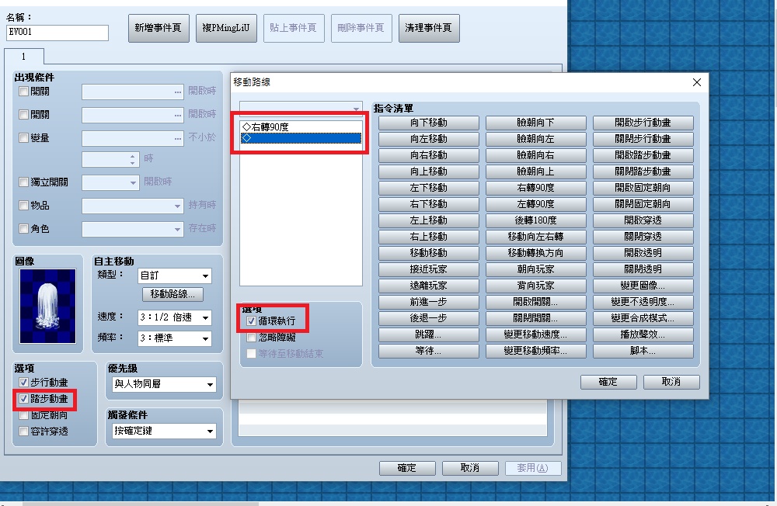777x506 pixels.
Task: Expand the 優先級 dropdown
Action: point(164,384)
